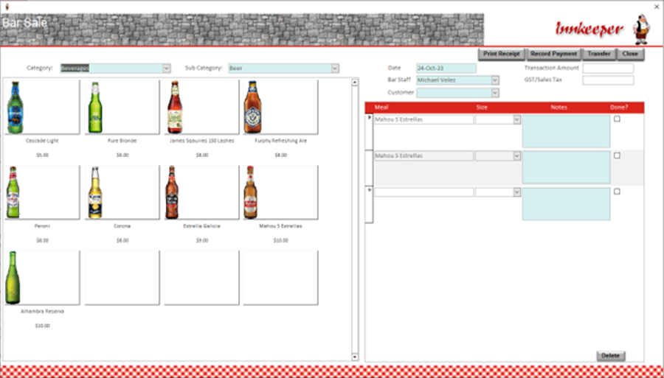Focus the GST/Sales Tax field
Screen dimensions: 664x378
point(608,80)
